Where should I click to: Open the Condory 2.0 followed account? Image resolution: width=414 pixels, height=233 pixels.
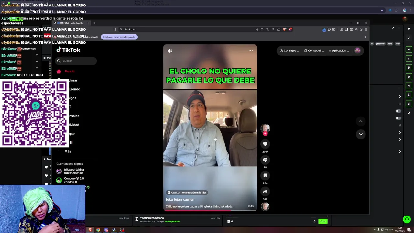[71, 180]
